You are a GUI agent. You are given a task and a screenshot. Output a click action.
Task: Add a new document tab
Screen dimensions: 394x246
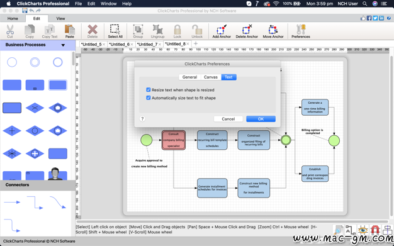(x=196, y=43)
